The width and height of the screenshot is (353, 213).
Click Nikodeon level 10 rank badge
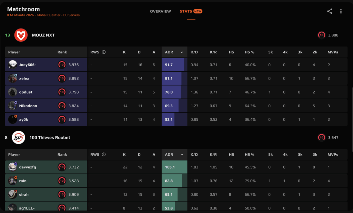pyautogui.click(x=62, y=106)
